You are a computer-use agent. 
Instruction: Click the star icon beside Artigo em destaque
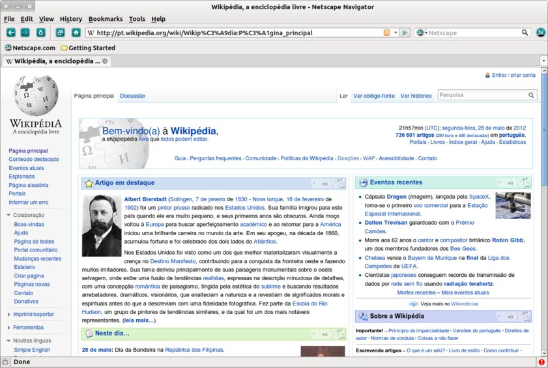[x=89, y=183]
